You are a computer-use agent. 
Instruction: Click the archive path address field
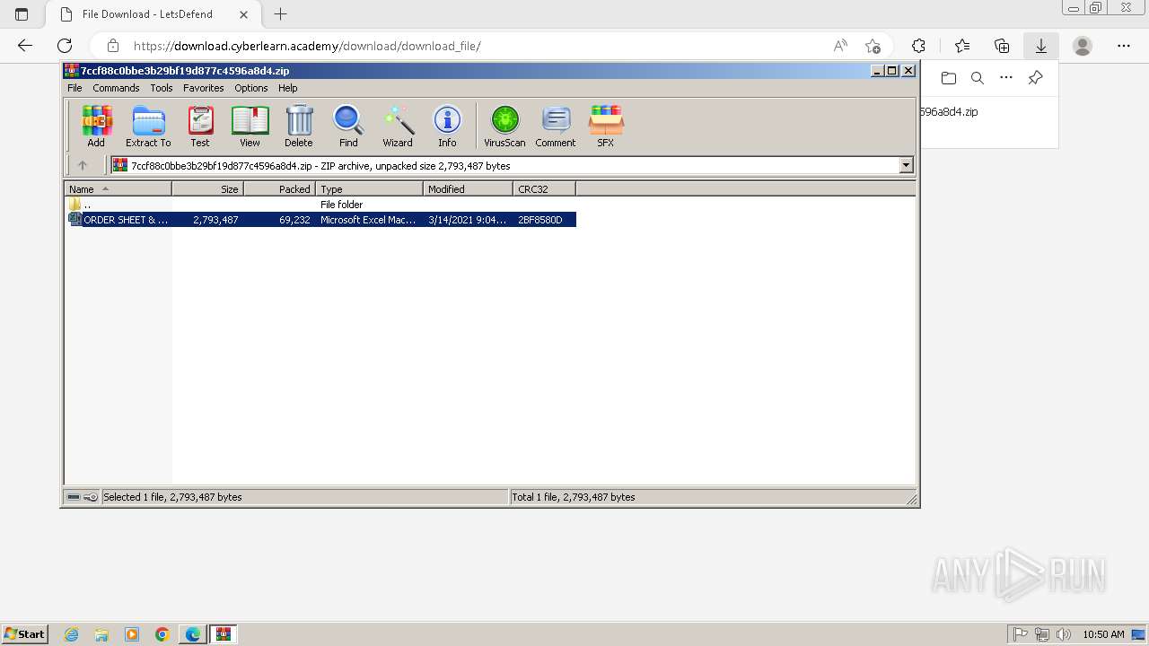pos(504,165)
